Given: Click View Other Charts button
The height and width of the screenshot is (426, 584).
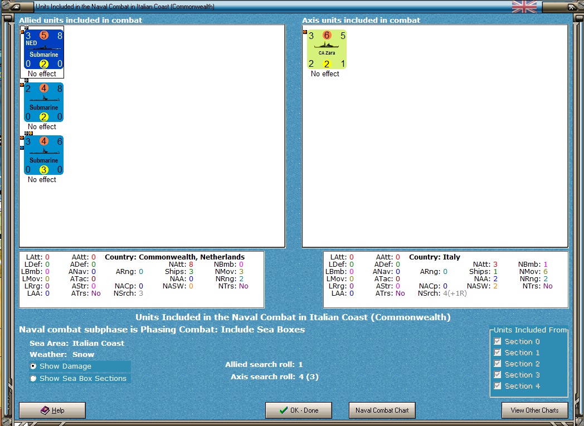Looking at the screenshot, I should pos(535,410).
